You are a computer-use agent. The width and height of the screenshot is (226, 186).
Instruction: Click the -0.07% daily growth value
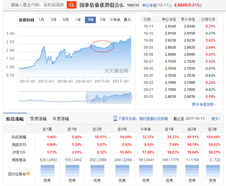[210, 68]
